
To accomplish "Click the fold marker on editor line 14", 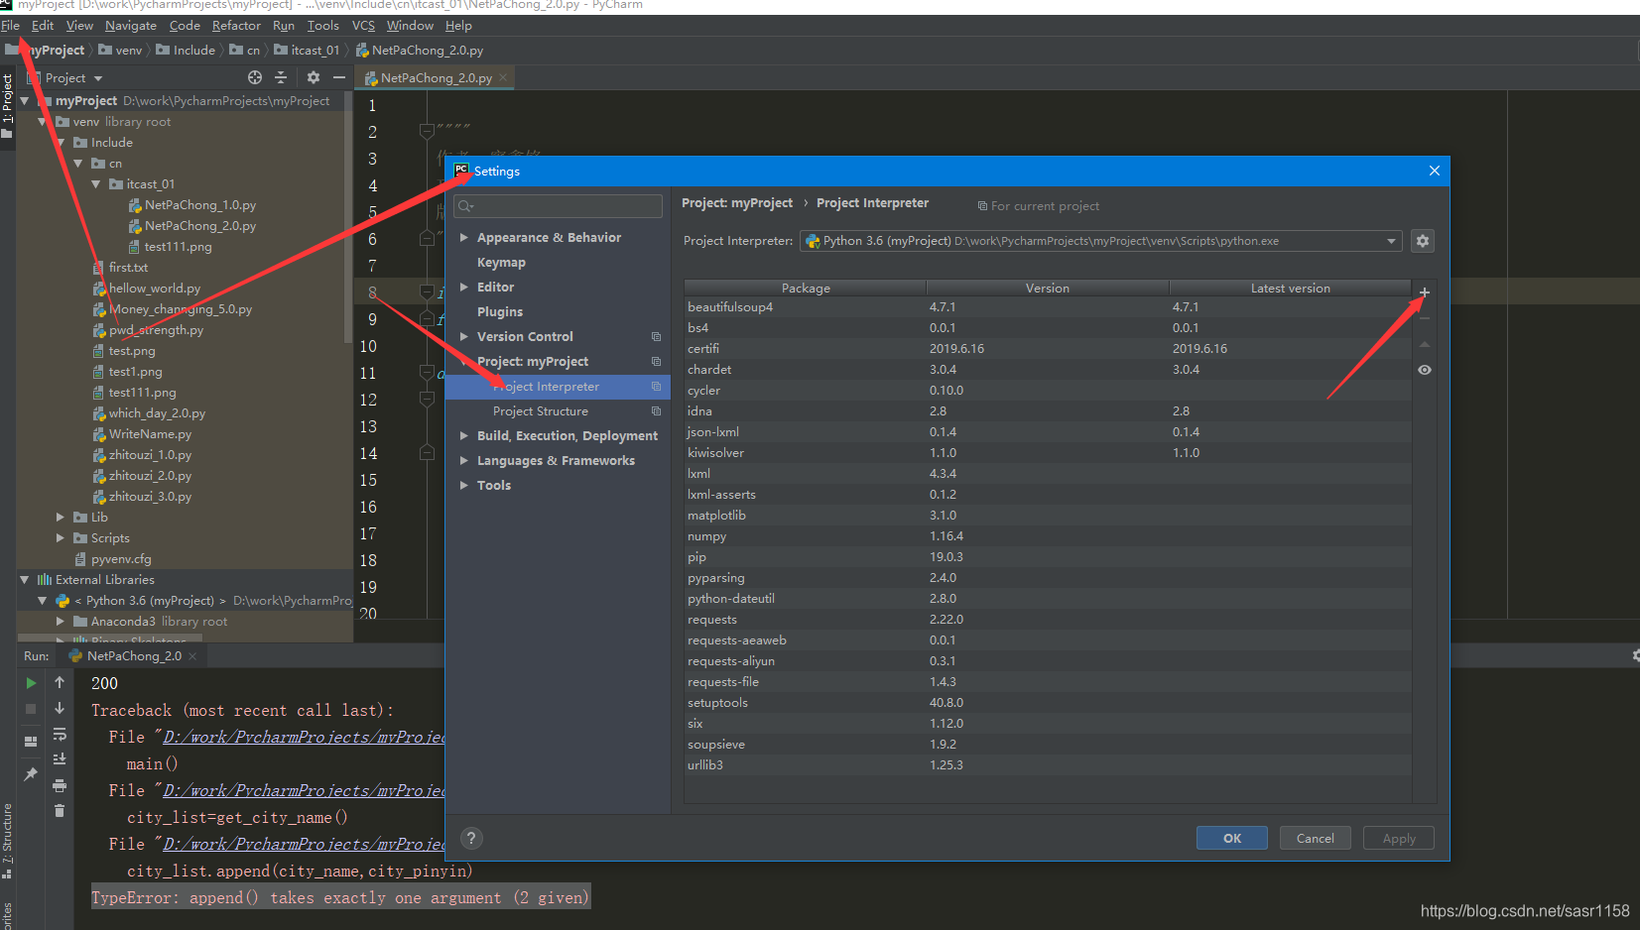I will point(427,453).
